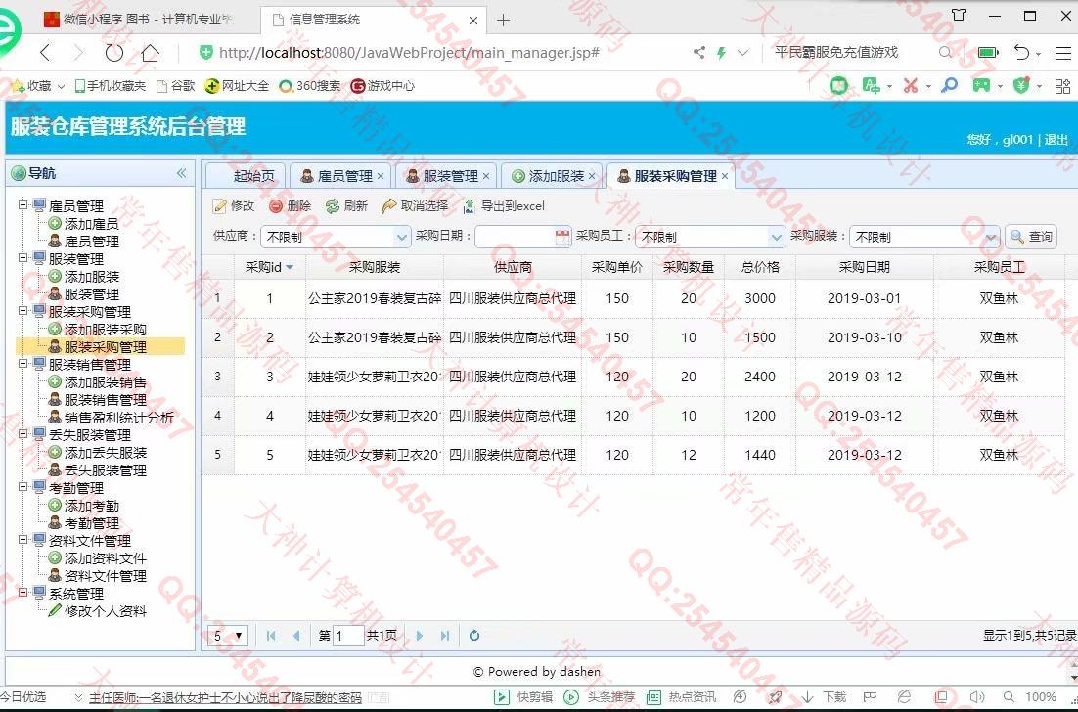Image resolution: width=1078 pixels, height=712 pixels.
Task: Open the 网址大全 bookmark
Action: tap(237, 86)
